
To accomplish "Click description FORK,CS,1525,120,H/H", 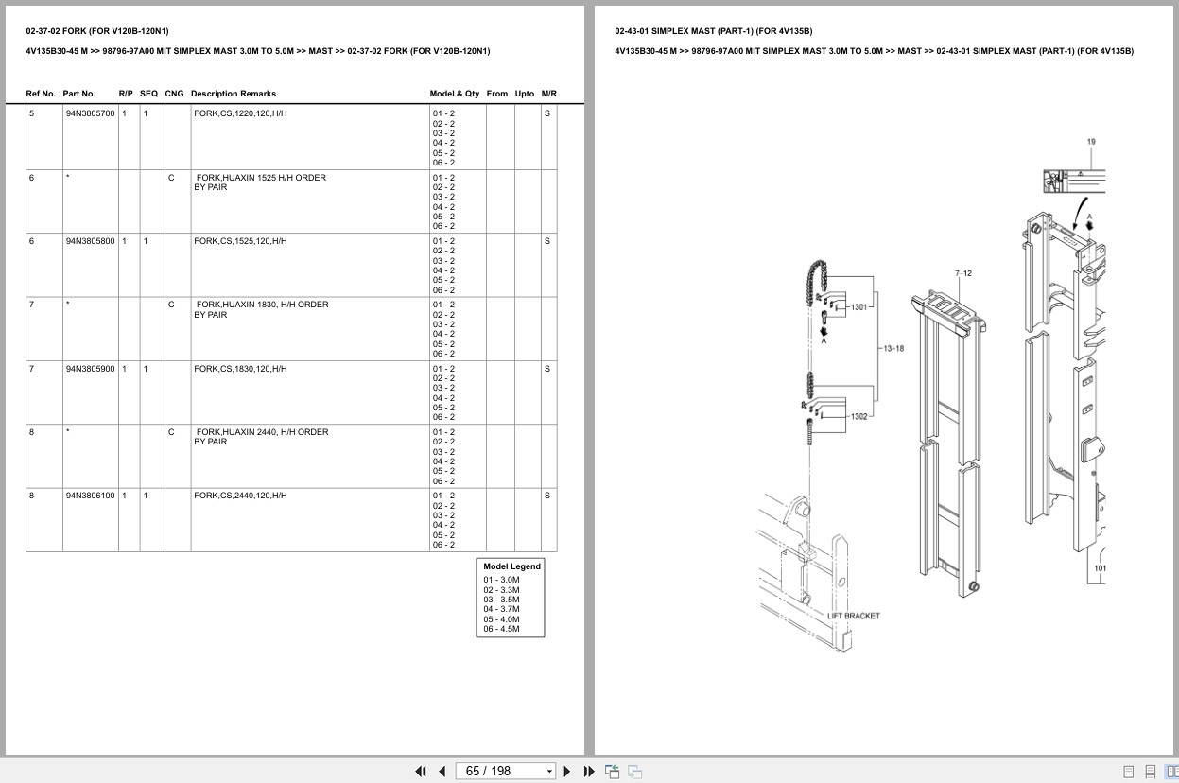I will click(x=240, y=241).
